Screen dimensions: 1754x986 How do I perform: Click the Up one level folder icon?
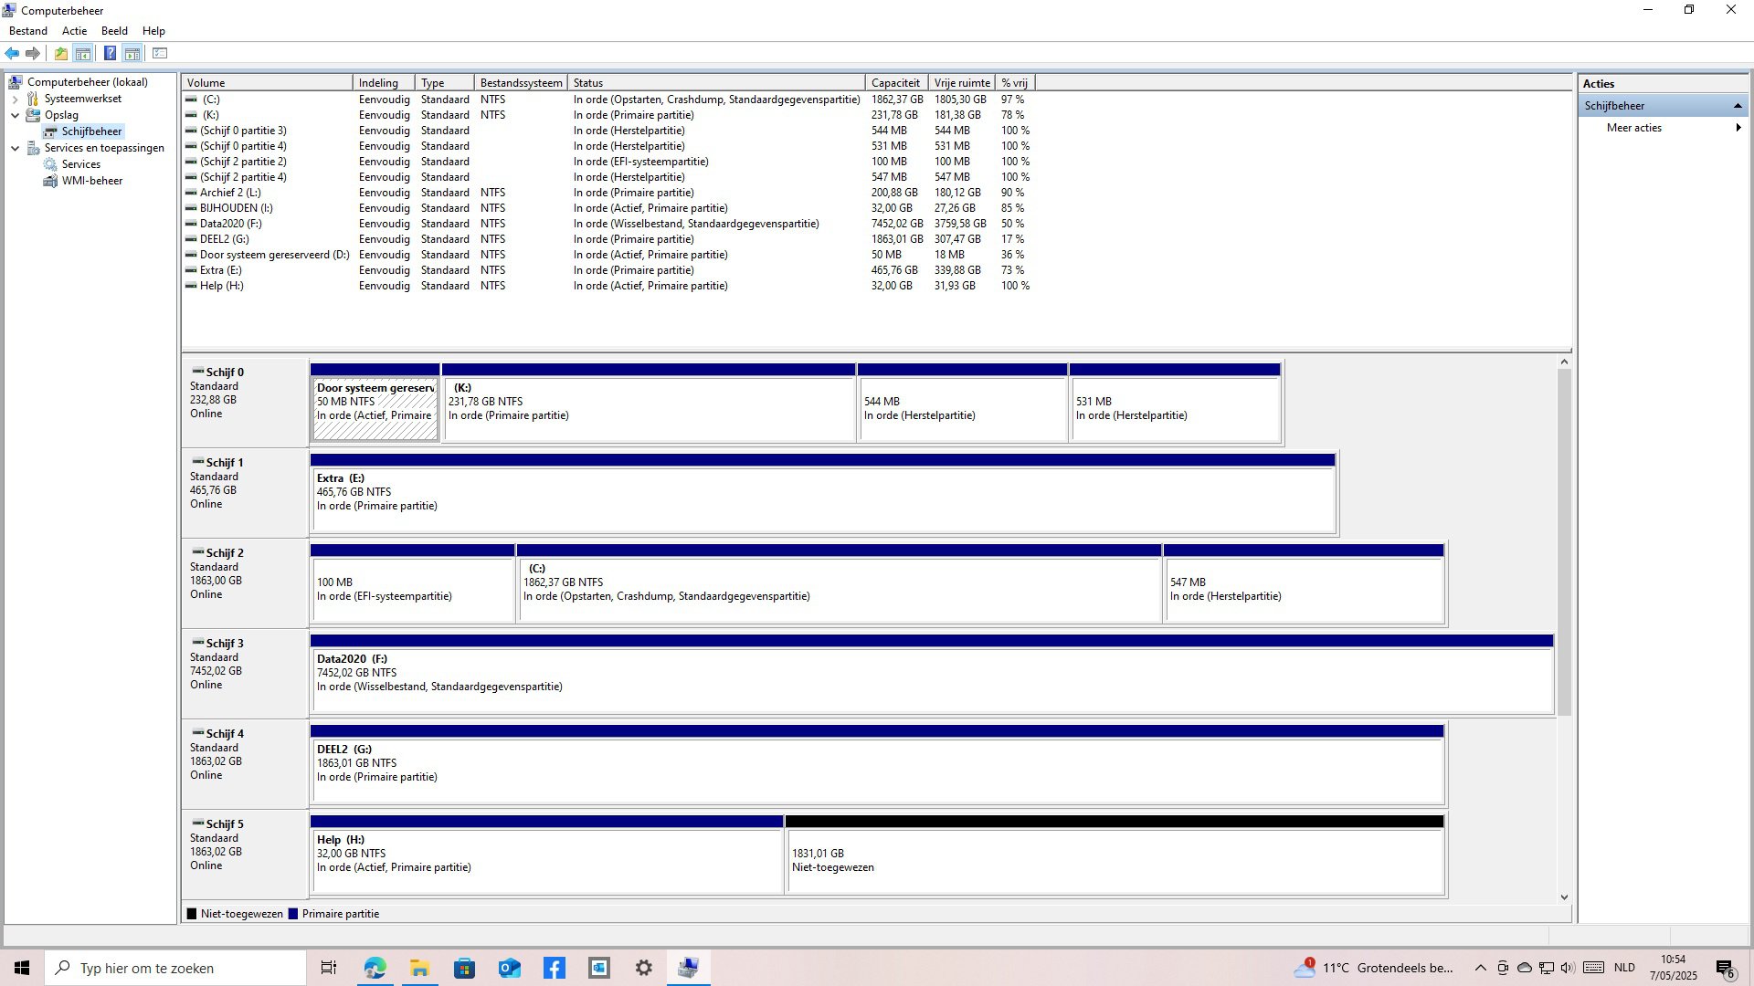pyautogui.click(x=60, y=54)
